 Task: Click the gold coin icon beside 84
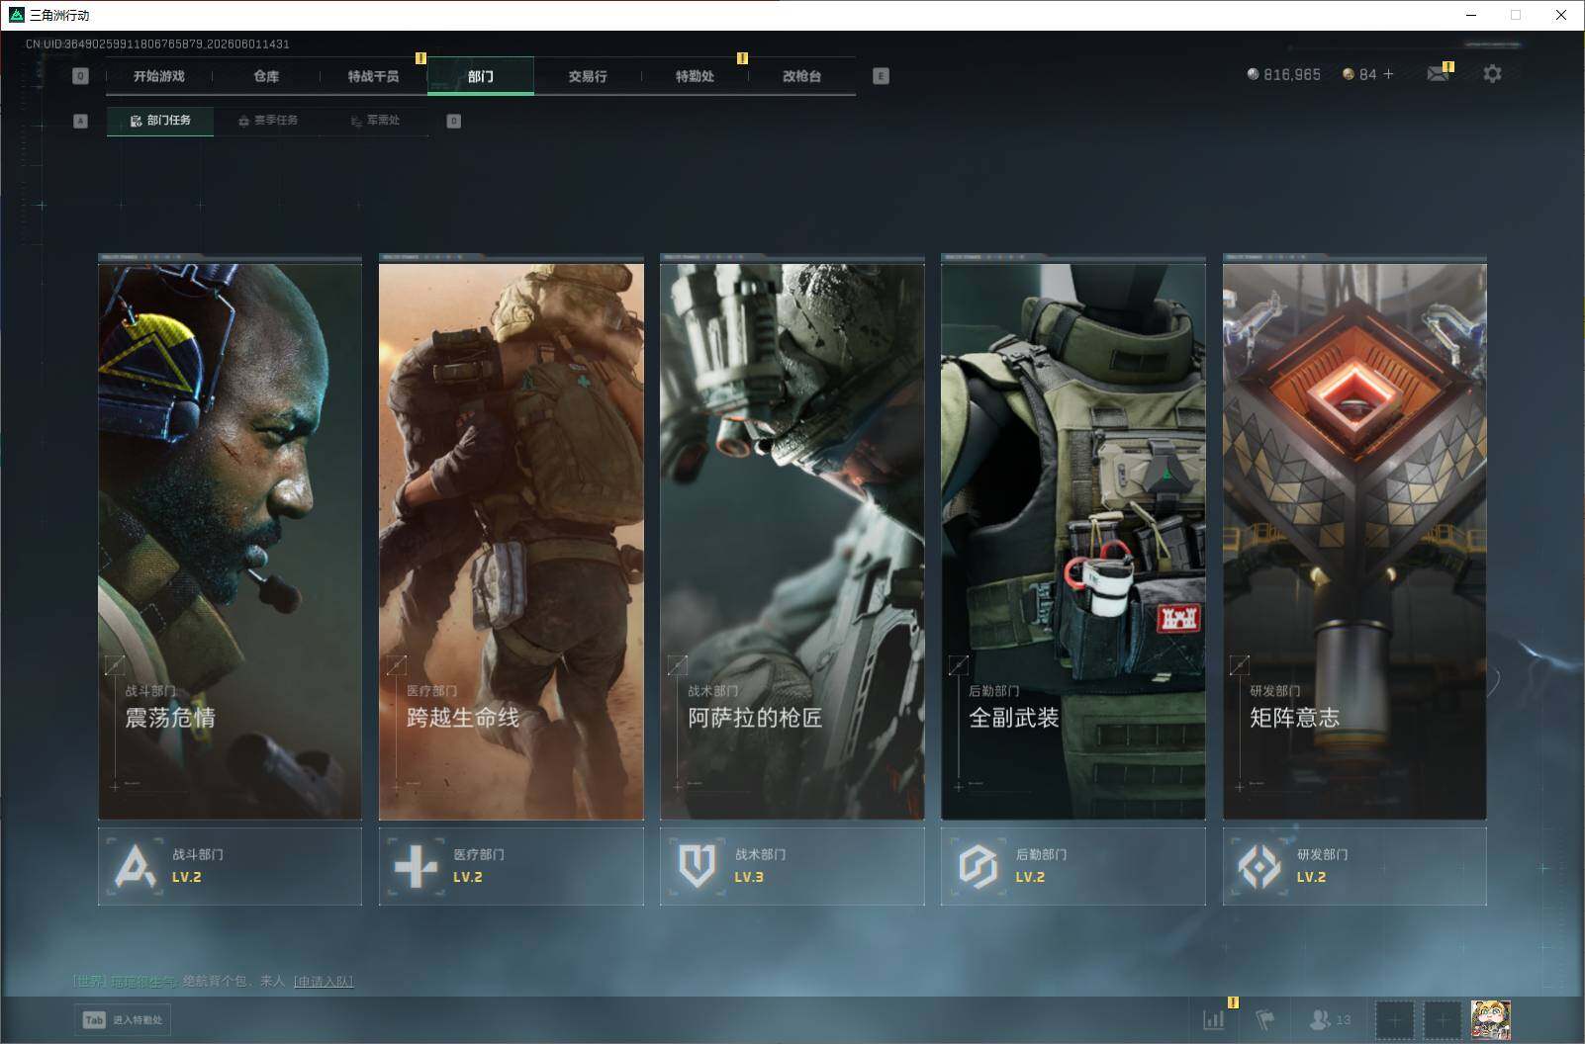click(x=1348, y=74)
